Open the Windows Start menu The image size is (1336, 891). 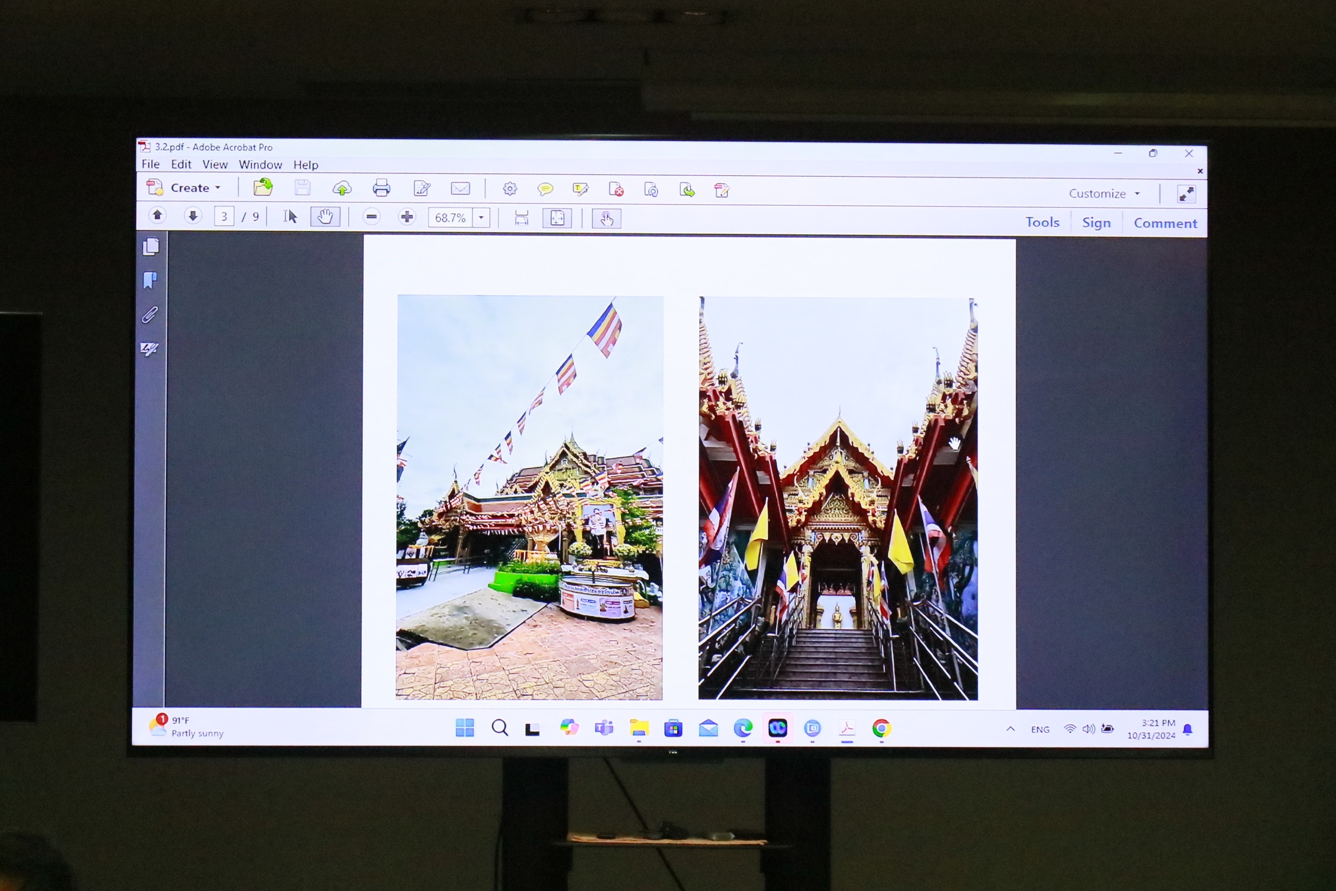[x=465, y=727]
